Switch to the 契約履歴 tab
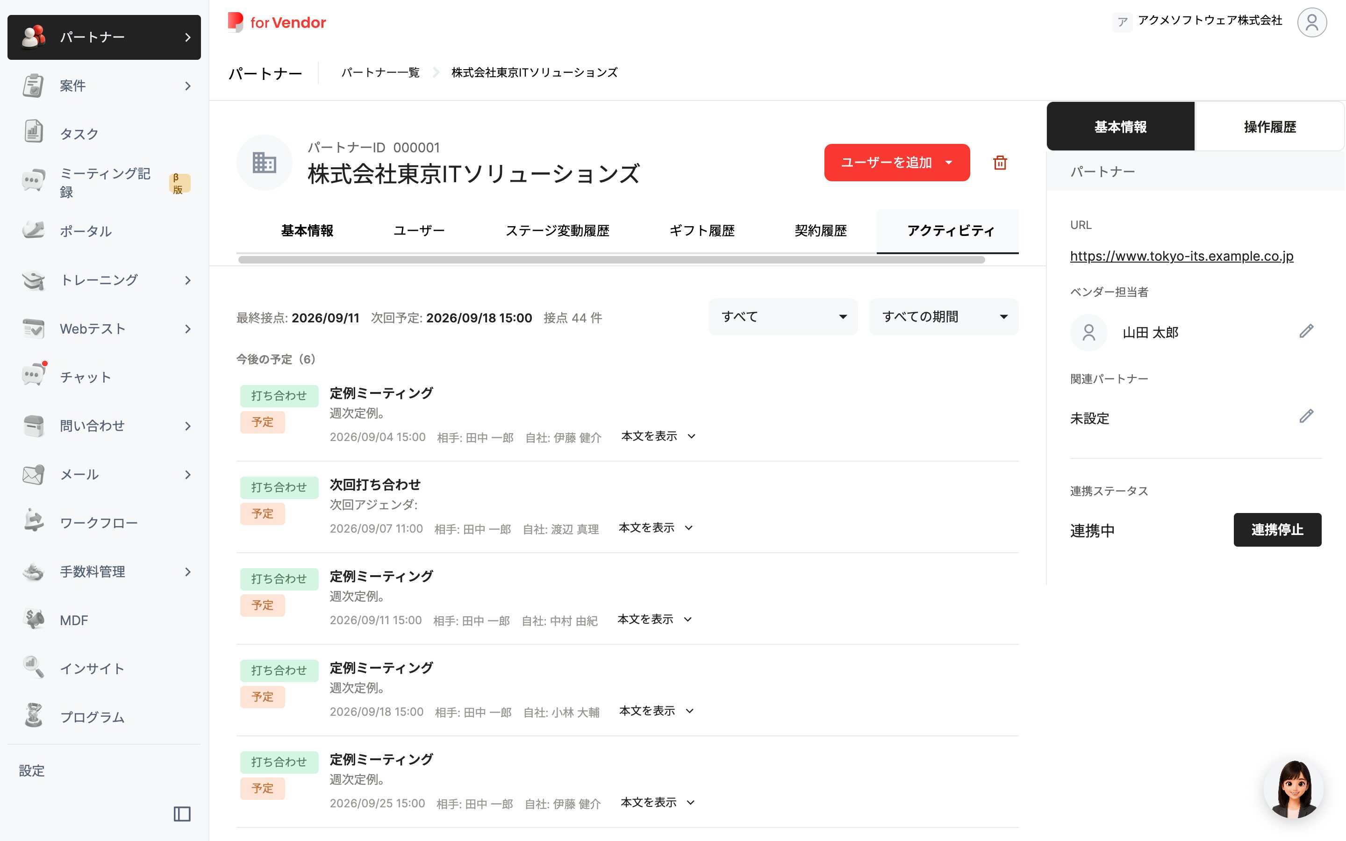Image resolution: width=1346 pixels, height=841 pixels. (x=820, y=231)
